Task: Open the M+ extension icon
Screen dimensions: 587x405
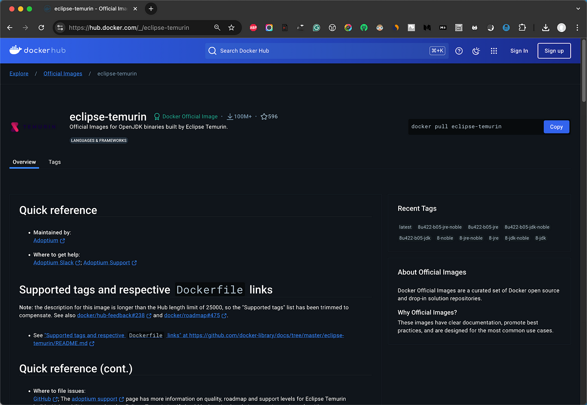Action: (443, 28)
